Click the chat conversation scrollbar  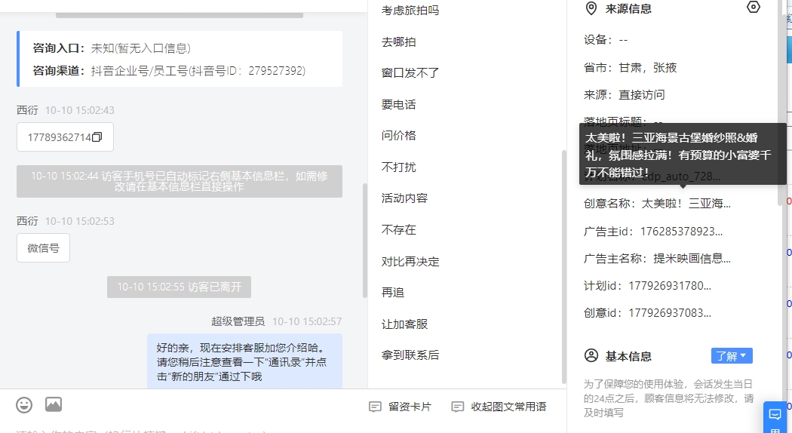point(364,240)
